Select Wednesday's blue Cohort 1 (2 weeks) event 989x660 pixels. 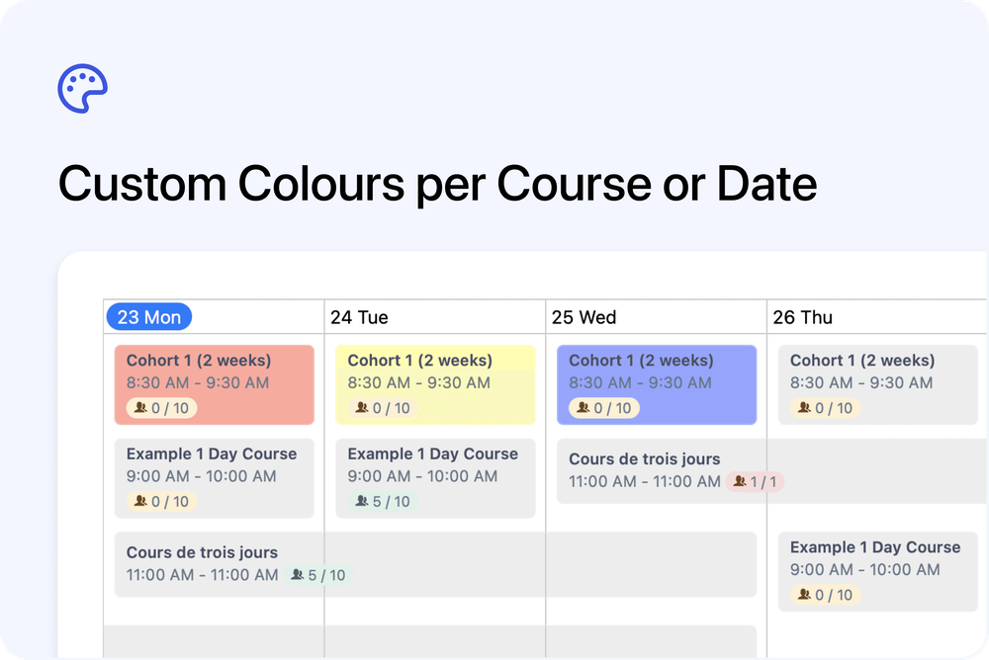(656, 383)
